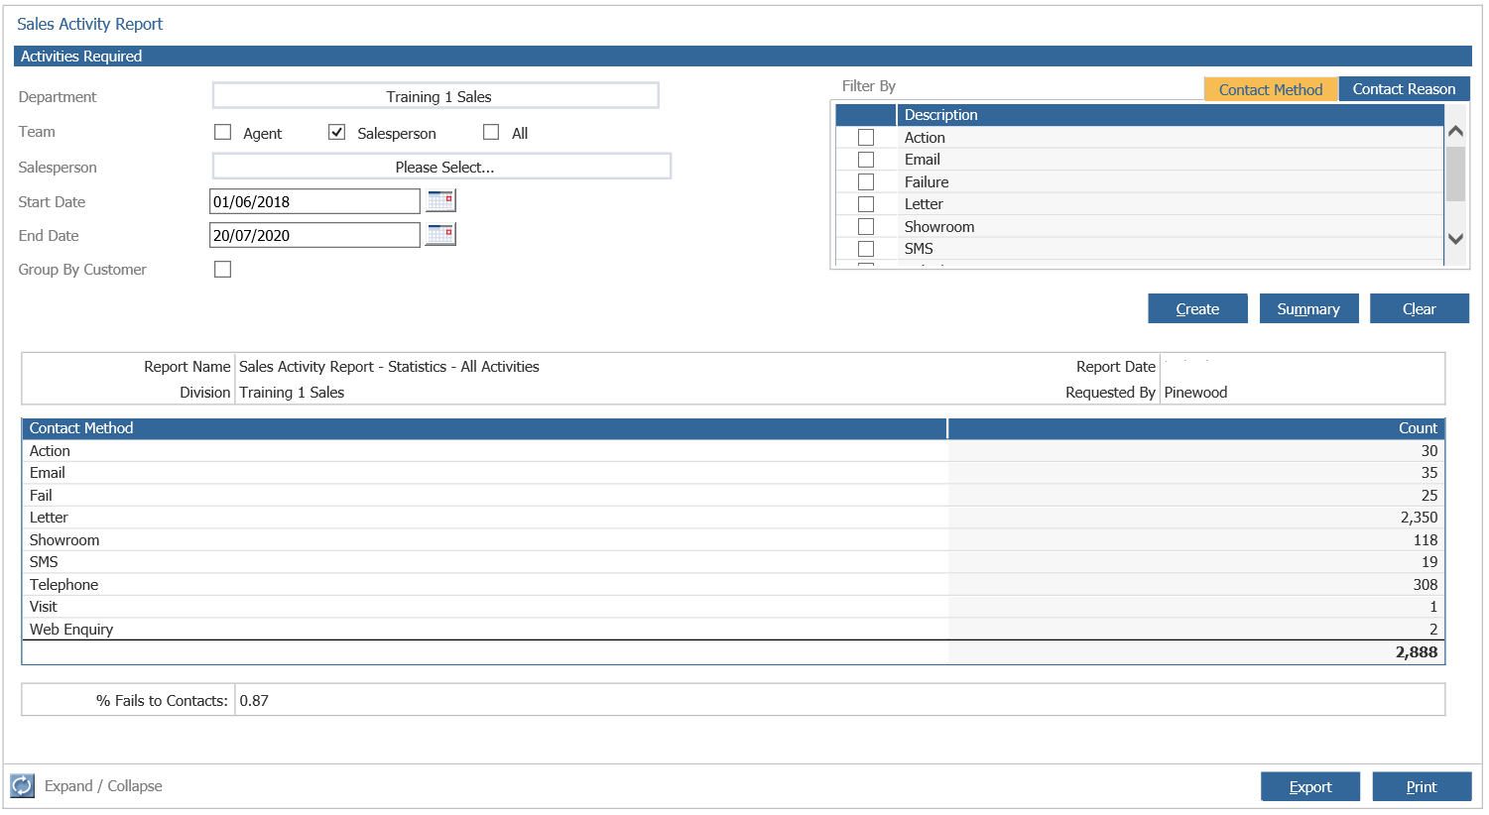The height and width of the screenshot is (815, 1489).
Task: Click the Sales Activity Report title
Action: click(x=90, y=24)
